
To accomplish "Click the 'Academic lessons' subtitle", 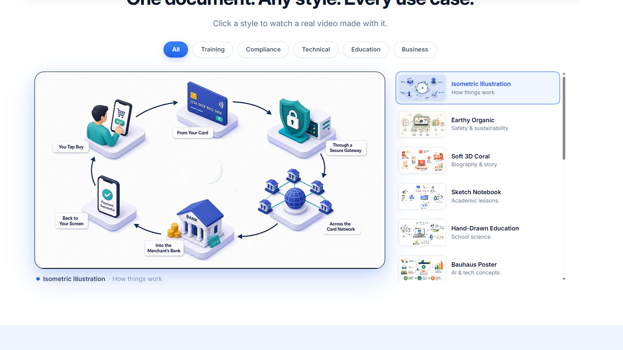I will click(x=474, y=201).
